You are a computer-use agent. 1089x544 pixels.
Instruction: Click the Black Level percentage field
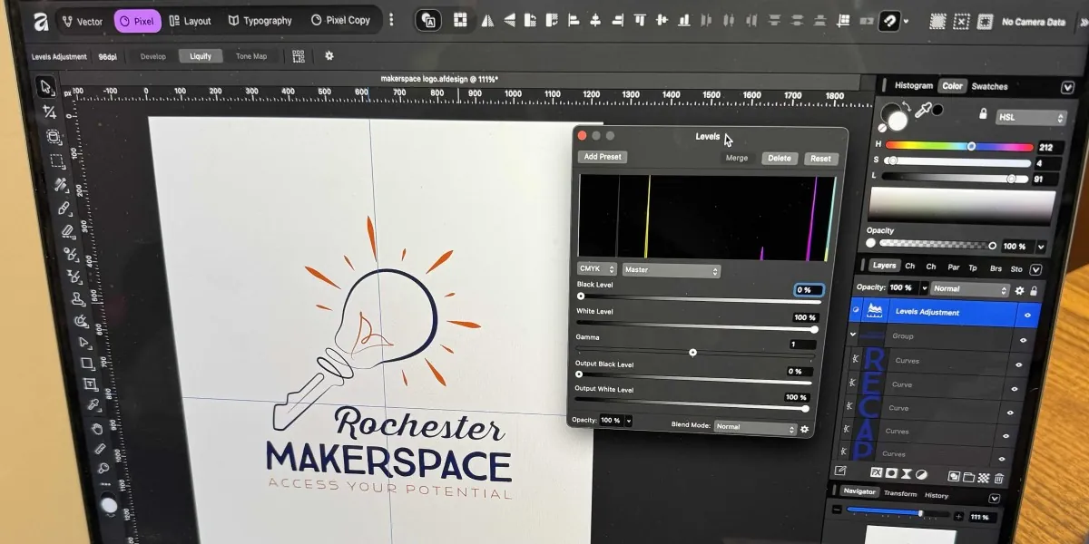(809, 291)
